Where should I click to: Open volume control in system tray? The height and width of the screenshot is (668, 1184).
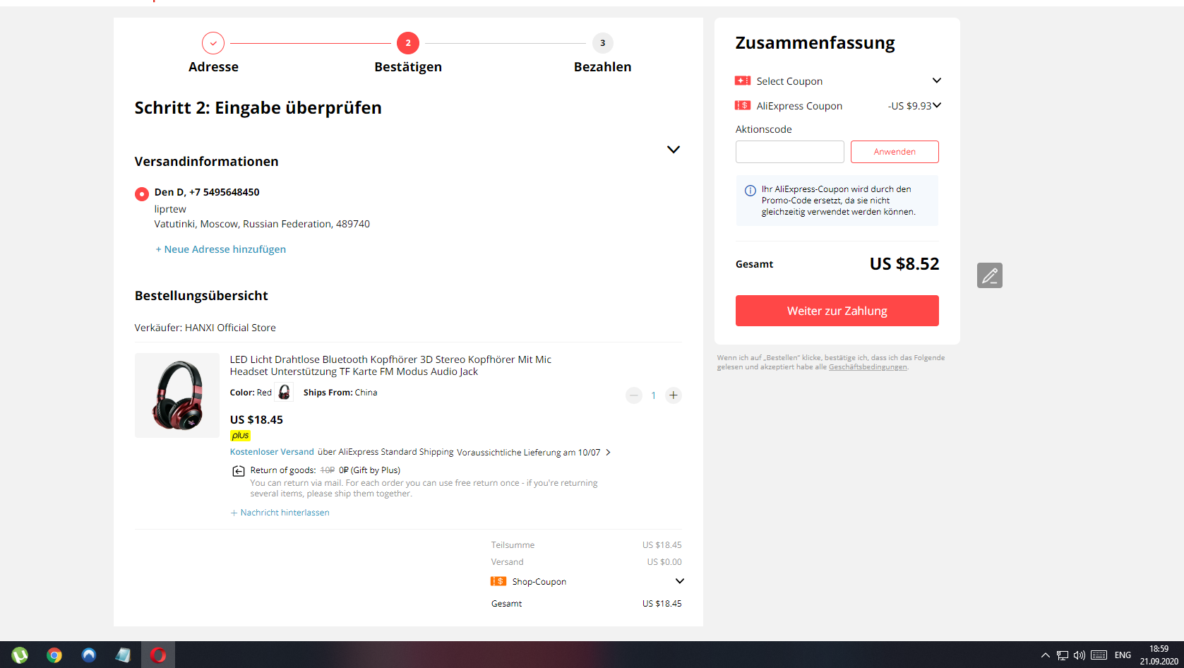[1080, 655]
